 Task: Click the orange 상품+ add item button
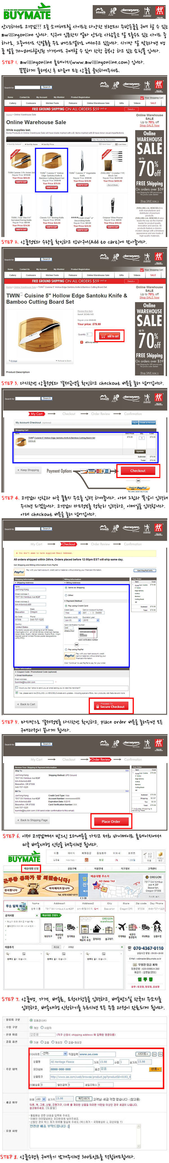[x=155, y=1069]
